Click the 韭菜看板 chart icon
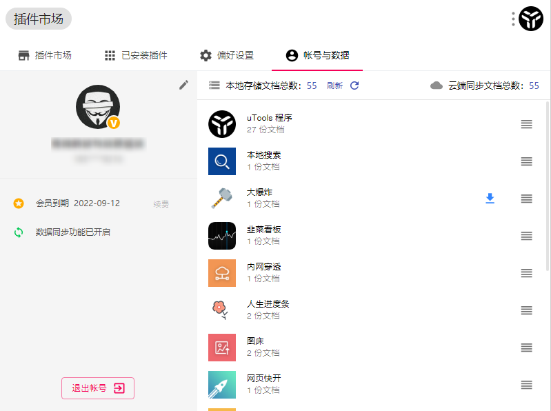The width and height of the screenshot is (551, 411). [222, 236]
